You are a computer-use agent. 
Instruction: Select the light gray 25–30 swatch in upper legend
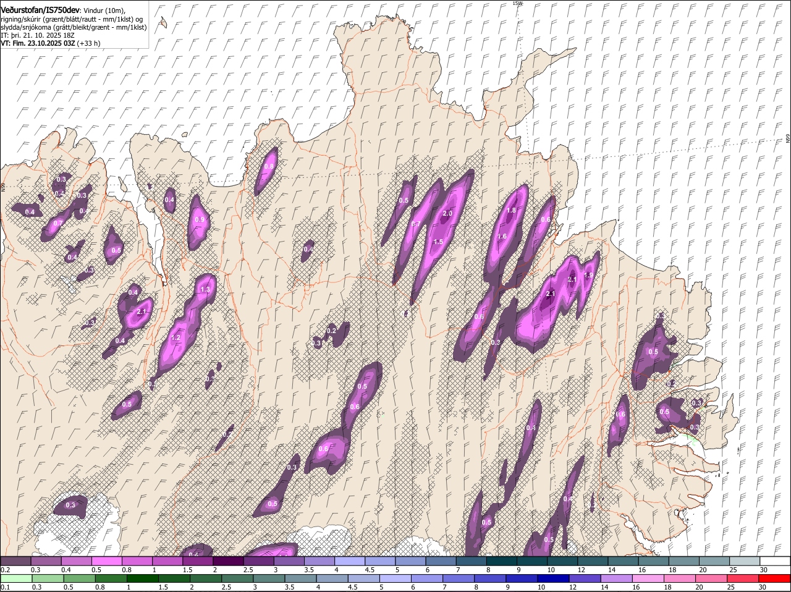click(745, 561)
